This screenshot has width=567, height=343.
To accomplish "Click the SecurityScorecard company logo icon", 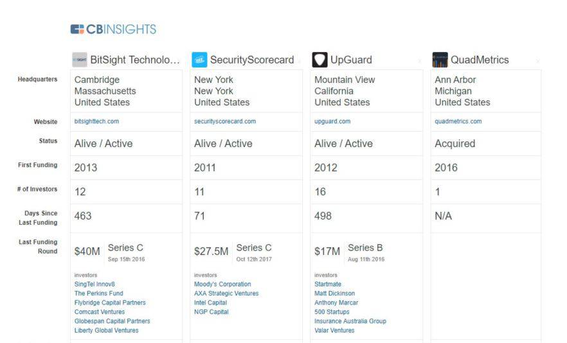I will 199,60.
